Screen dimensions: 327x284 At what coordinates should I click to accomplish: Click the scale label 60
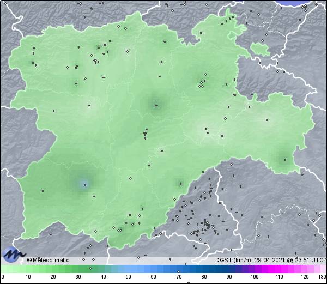coord(154,277)
